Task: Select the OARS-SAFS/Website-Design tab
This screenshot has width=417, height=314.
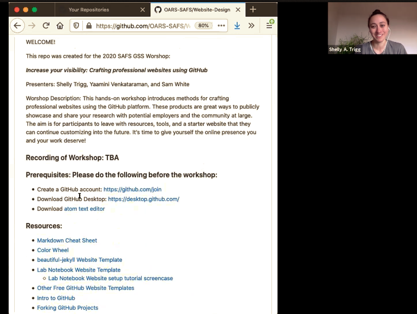Action: 198,10
